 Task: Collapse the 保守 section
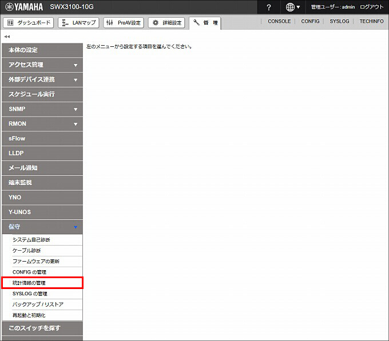(x=42, y=227)
